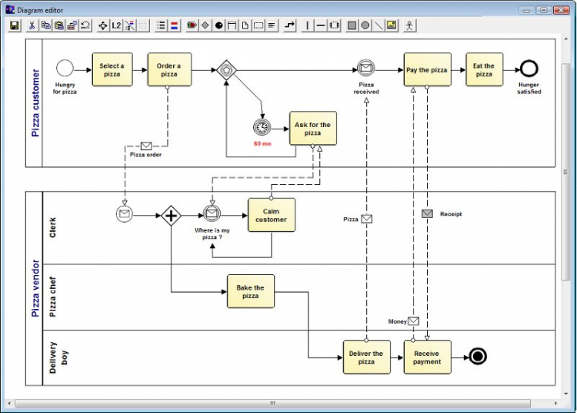Click the 'Pizza customer' pool label

click(x=35, y=103)
